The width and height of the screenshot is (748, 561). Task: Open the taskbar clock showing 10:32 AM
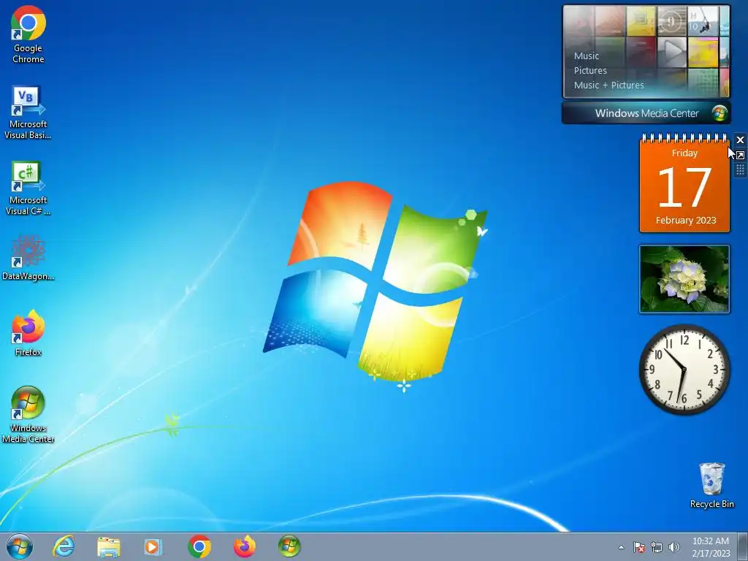(x=711, y=547)
